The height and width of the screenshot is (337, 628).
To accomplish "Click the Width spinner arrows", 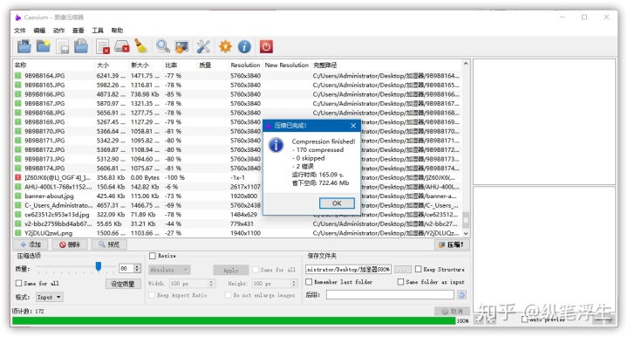I will (x=211, y=283).
